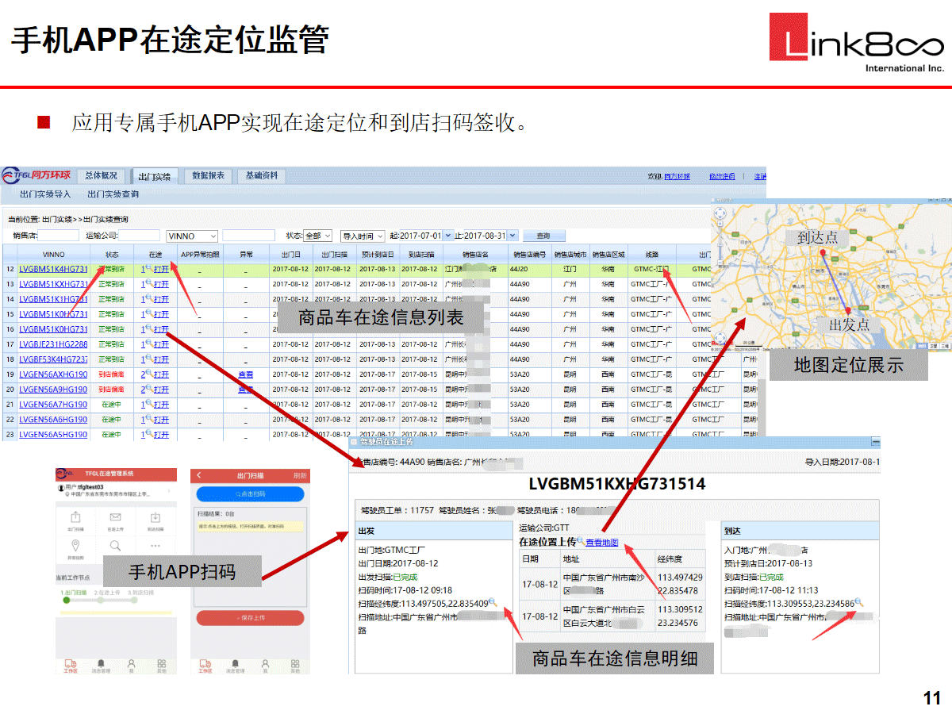Tap the blue 点击扫码 button
Image resolution: width=952 pixels, height=714 pixels.
pos(250,493)
